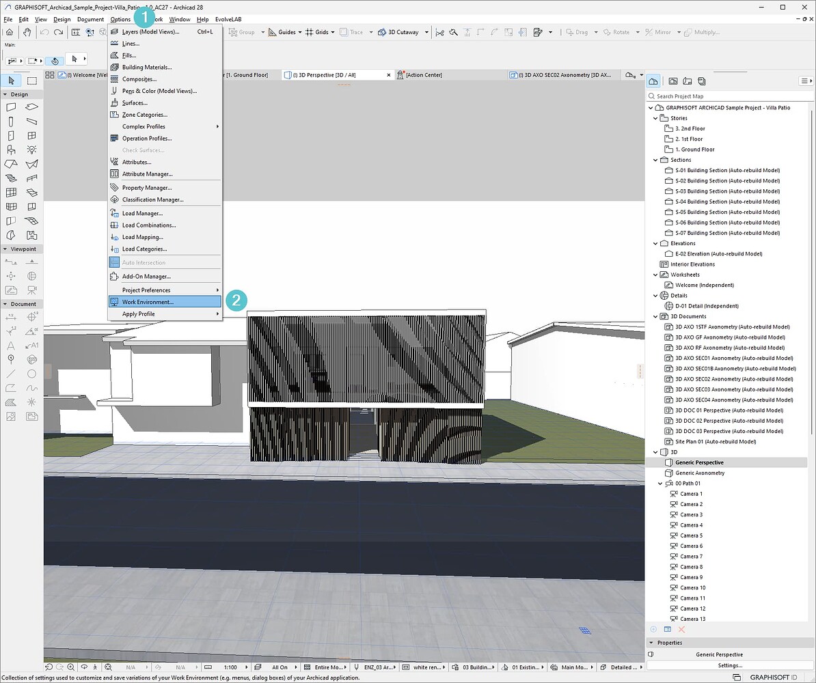
Task: Open the Window menu
Action: click(180, 19)
